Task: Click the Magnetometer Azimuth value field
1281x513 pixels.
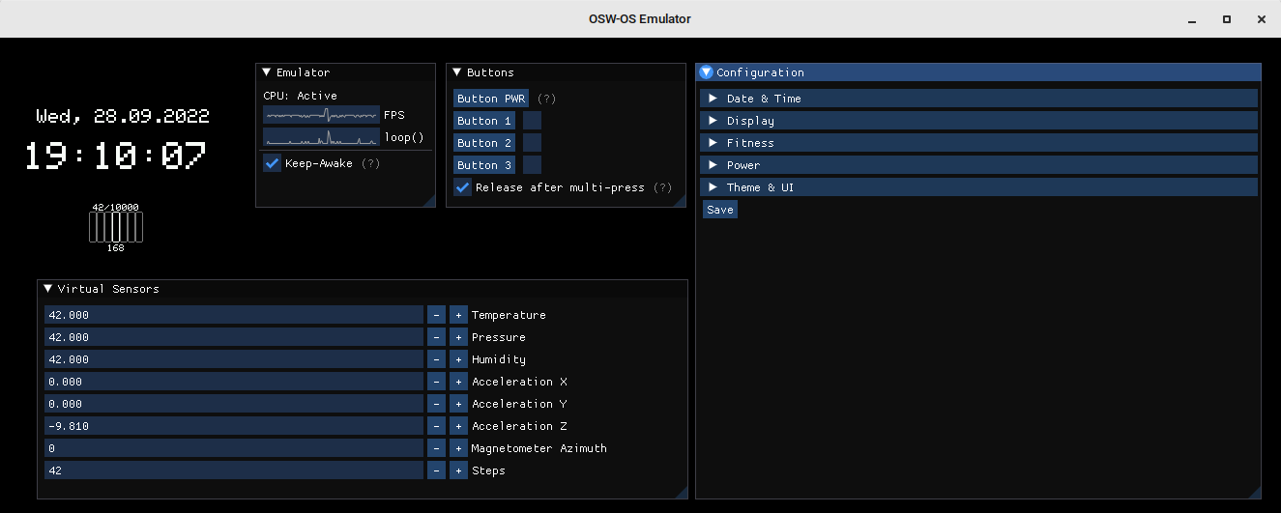Action: coord(234,448)
